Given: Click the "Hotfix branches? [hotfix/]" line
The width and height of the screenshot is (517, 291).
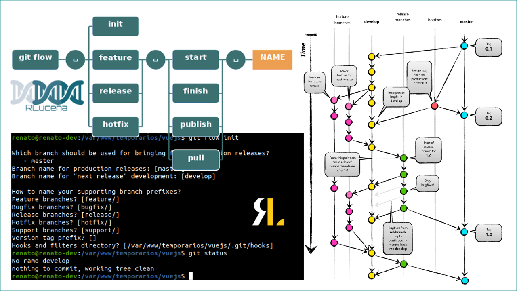Looking at the screenshot, I should point(62,223).
